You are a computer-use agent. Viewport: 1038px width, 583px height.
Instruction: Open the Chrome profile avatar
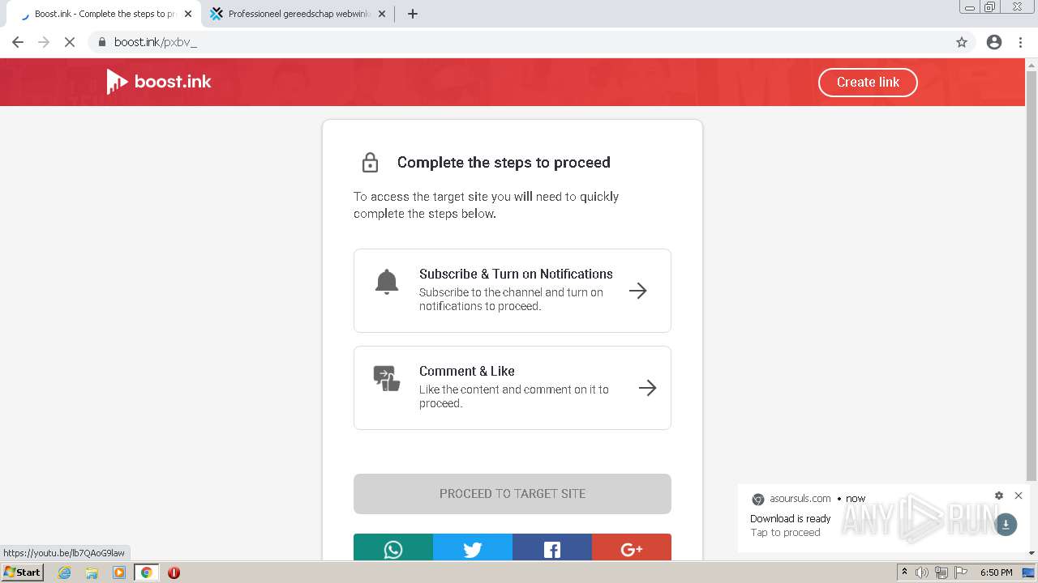tap(994, 42)
